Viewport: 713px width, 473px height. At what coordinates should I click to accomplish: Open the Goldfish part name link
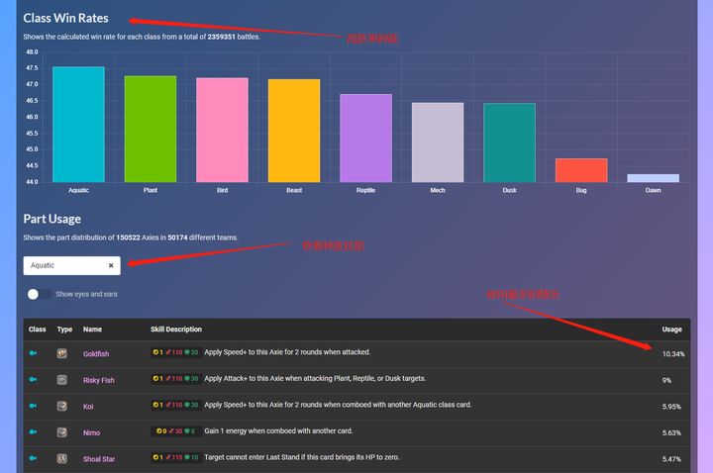pos(96,353)
